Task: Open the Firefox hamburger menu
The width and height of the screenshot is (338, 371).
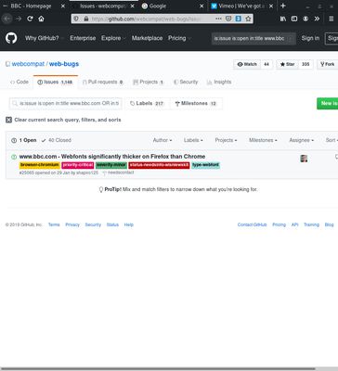Action: pos(331,19)
